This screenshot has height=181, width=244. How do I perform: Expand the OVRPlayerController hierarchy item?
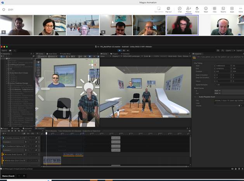coord(7,65)
